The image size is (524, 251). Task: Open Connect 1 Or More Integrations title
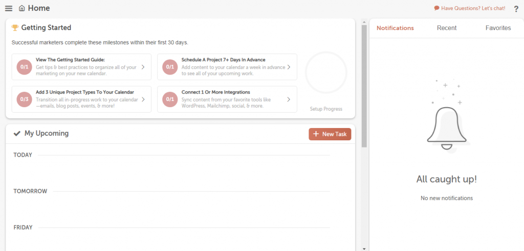pyautogui.click(x=215, y=92)
